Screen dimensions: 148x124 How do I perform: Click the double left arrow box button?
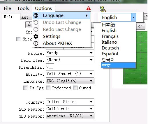tap(141, 26)
